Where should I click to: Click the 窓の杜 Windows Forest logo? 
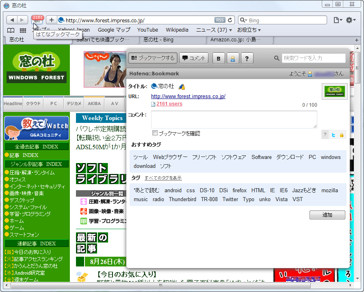coord(37,68)
